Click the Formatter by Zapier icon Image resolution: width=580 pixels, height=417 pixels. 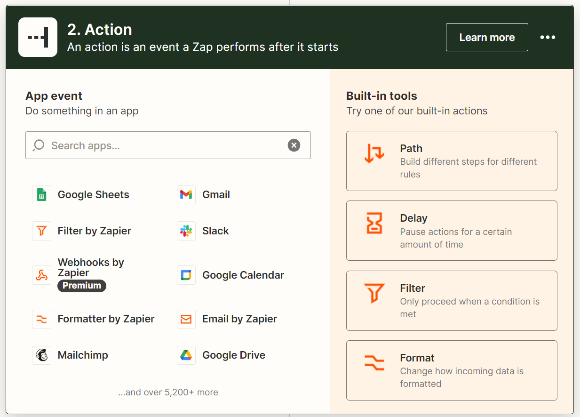click(x=41, y=319)
